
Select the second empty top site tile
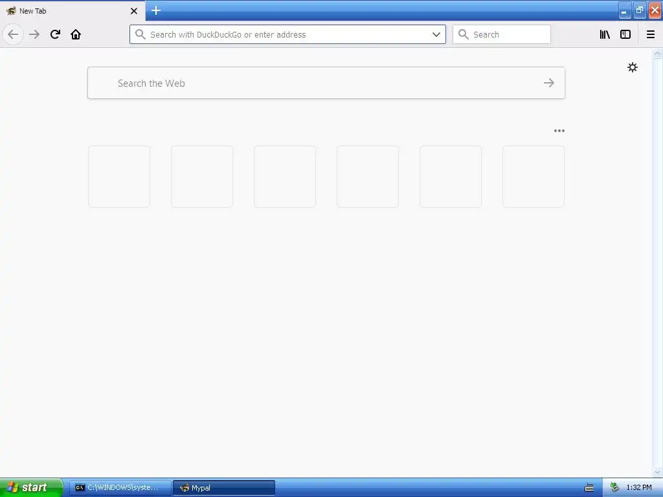click(202, 177)
